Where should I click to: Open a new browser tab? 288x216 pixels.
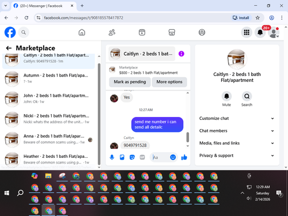pyautogui.click(x=82, y=6)
